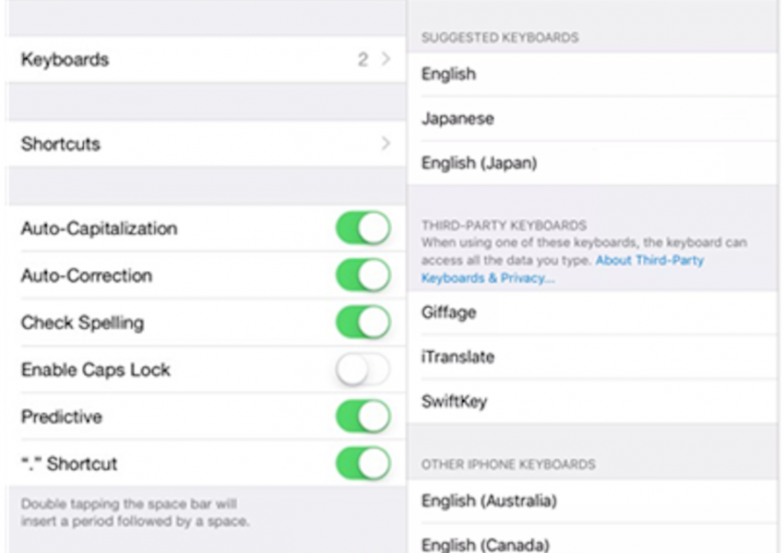Viewport: 784px width, 553px height.
Task: Tap the number 2 keyboards count
Action: 362,60
